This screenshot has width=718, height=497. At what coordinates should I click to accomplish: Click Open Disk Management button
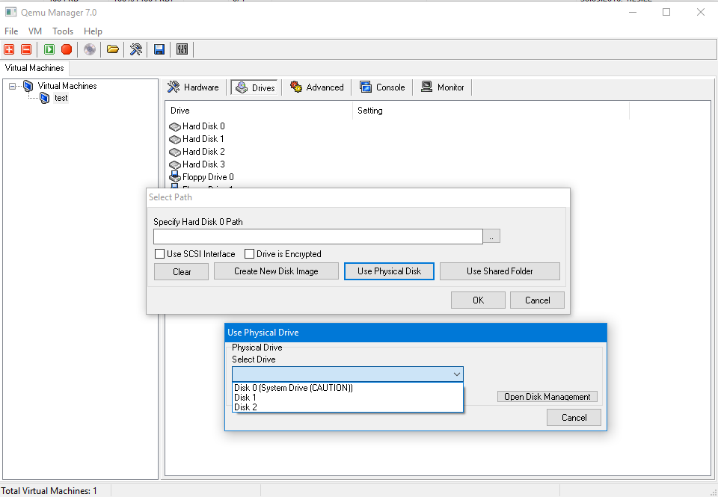(x=547, y=397)
